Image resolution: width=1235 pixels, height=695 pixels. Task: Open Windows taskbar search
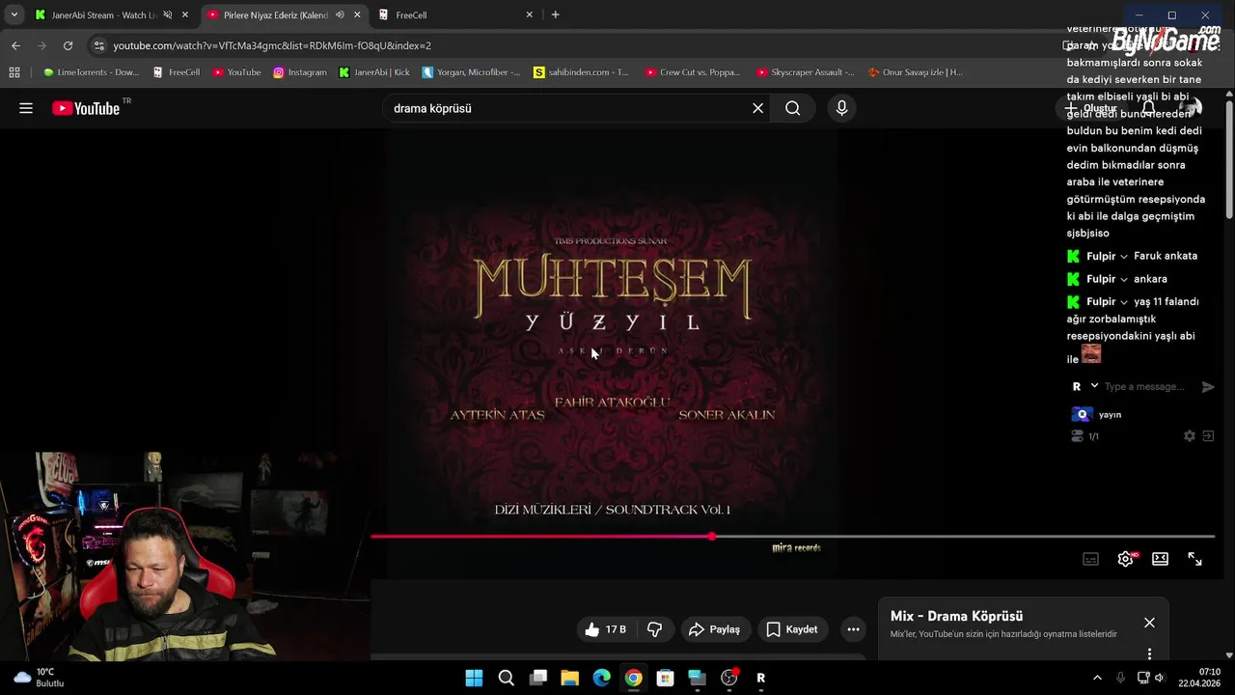point(506,678)
